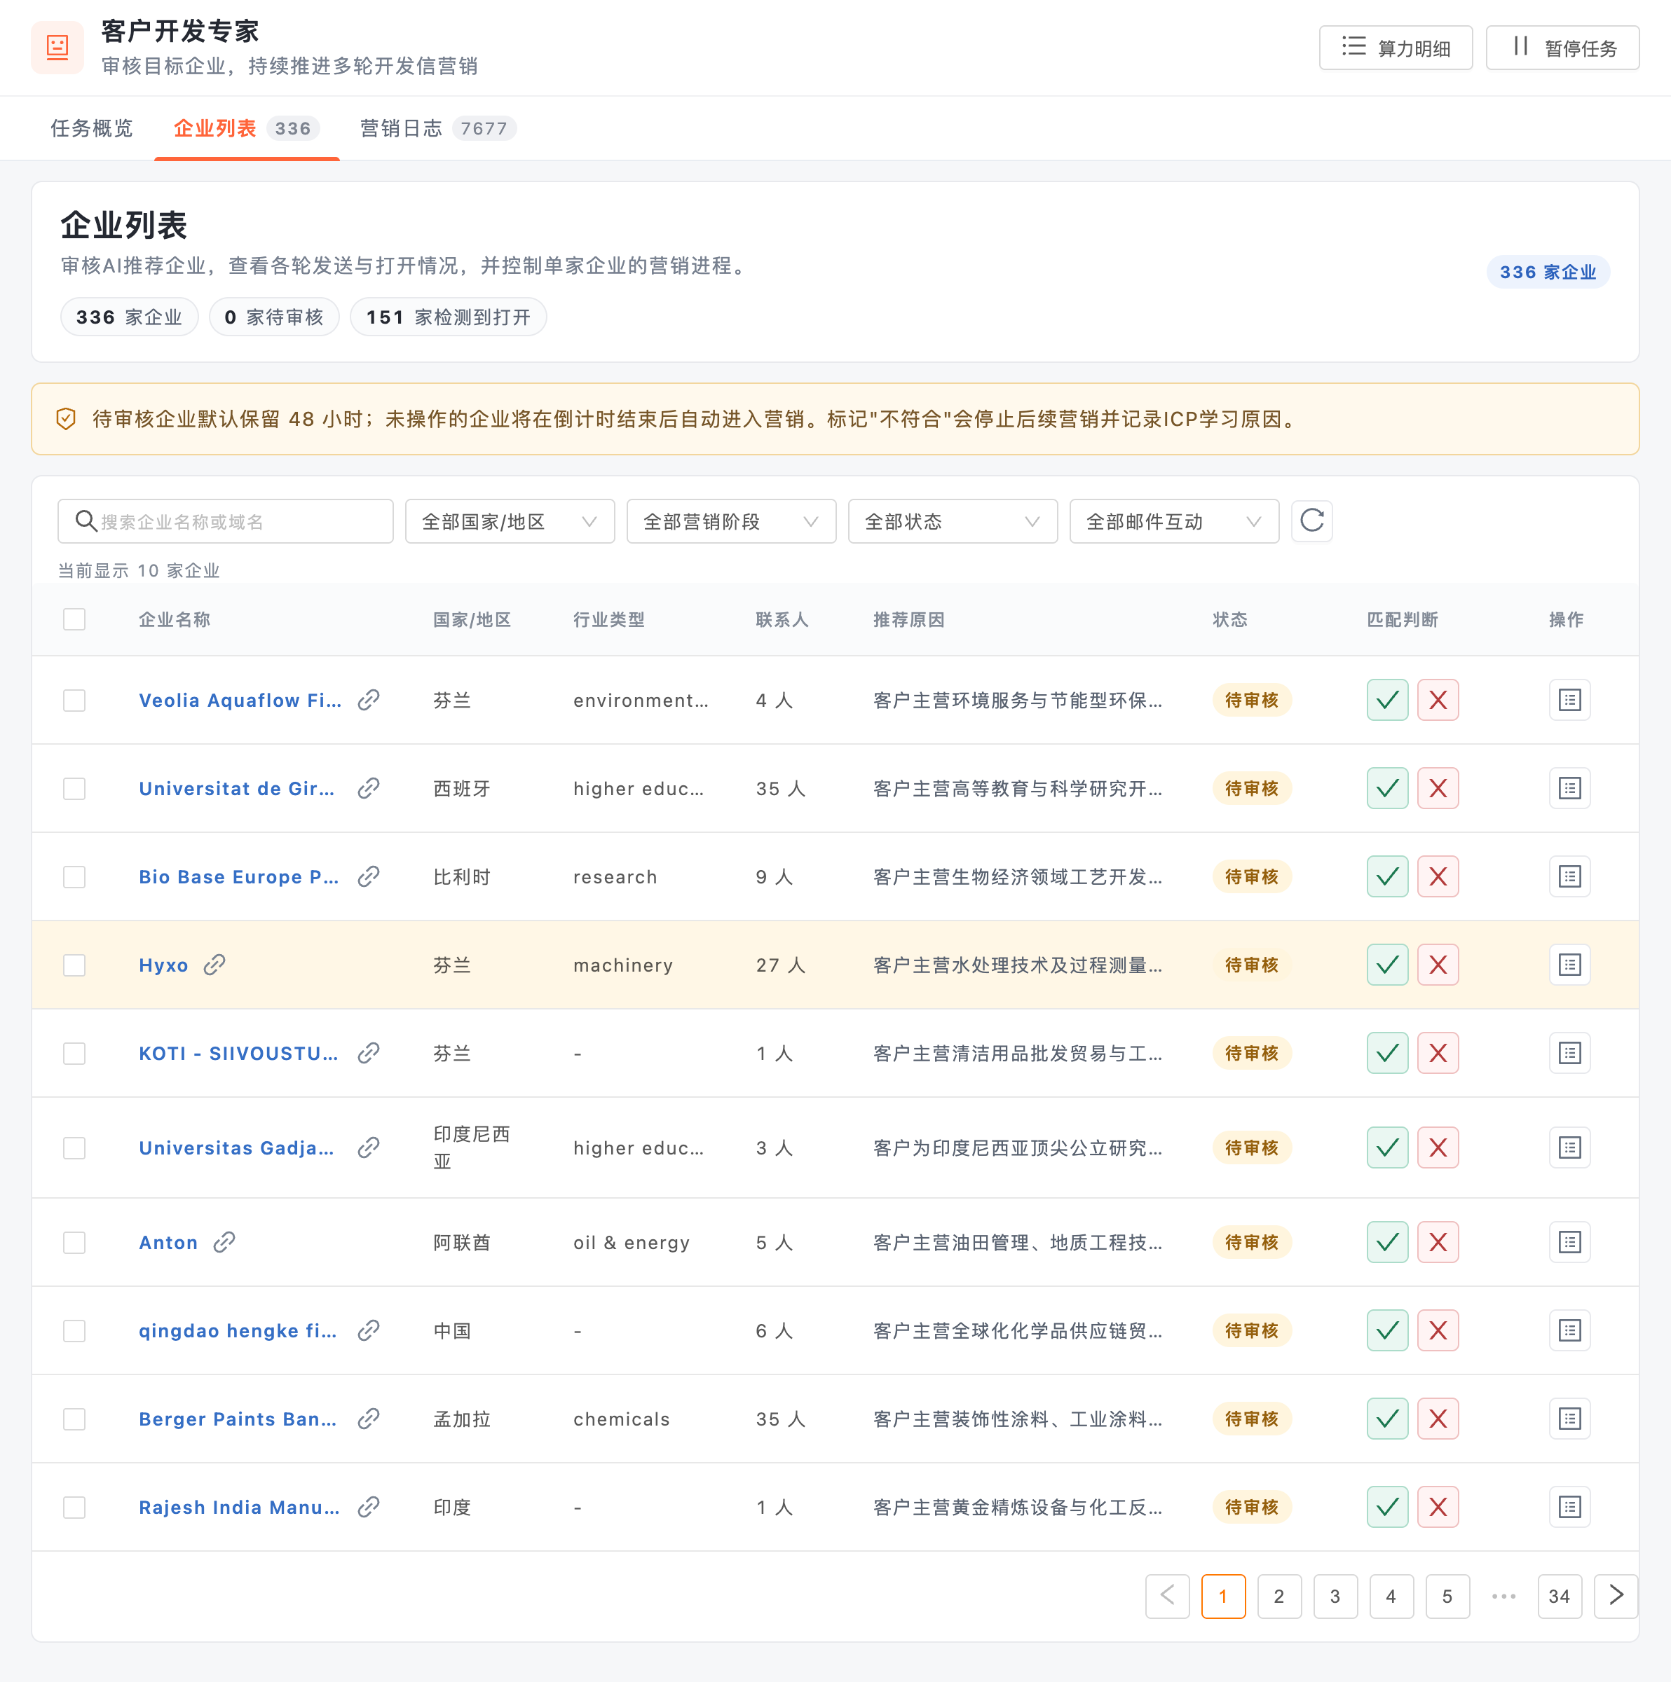
Task: Jump to last page 34
Action: point(1559,1596)
